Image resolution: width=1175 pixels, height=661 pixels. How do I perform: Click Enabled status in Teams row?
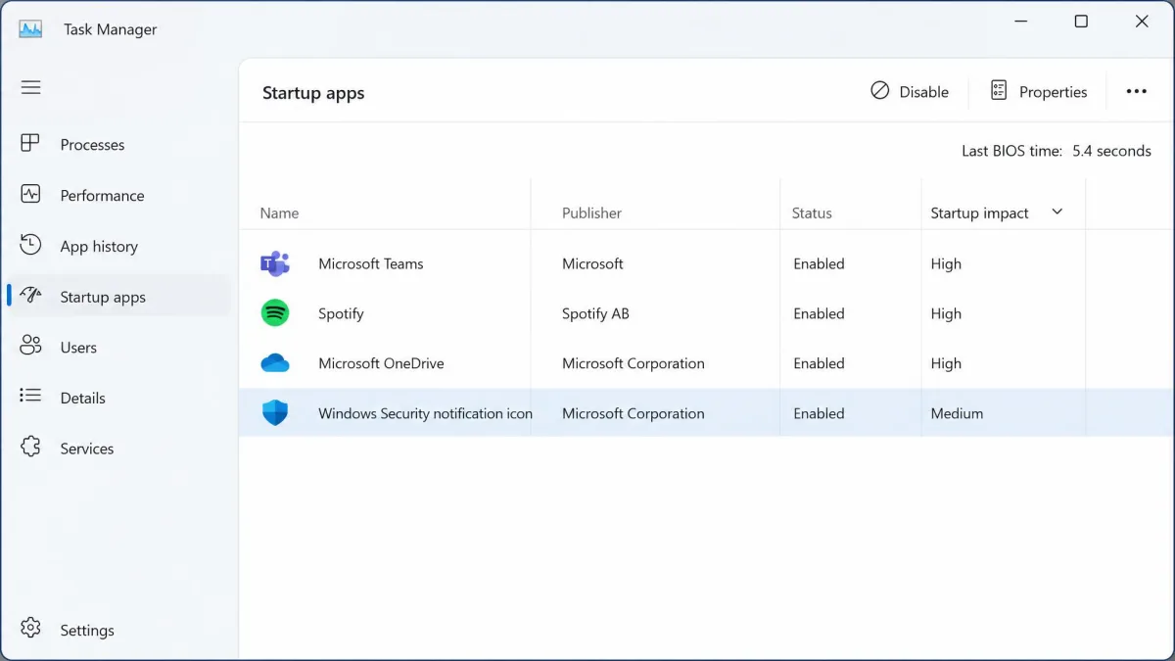pos(819,263)
